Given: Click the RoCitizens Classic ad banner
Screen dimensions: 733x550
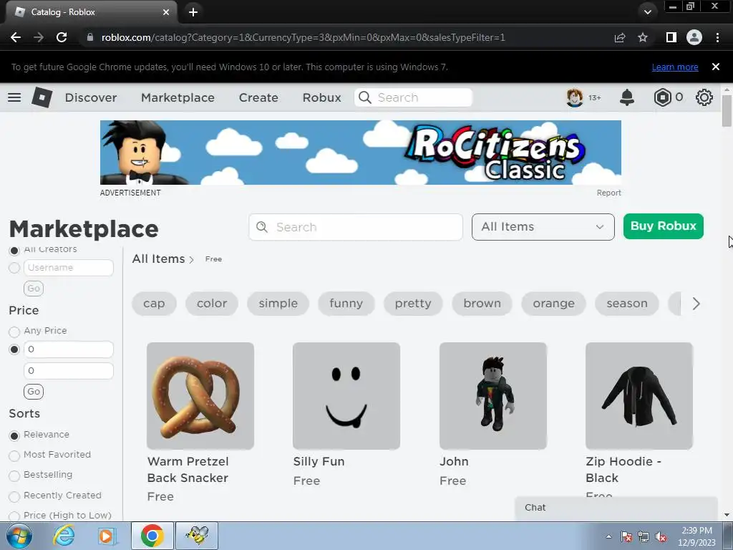Looking at the screenshot, I should pyautogui.click(x=361, y=153).
